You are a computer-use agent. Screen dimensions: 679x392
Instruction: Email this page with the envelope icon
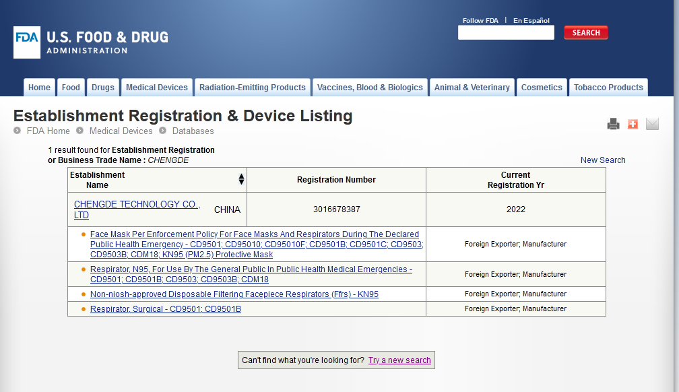652,125
